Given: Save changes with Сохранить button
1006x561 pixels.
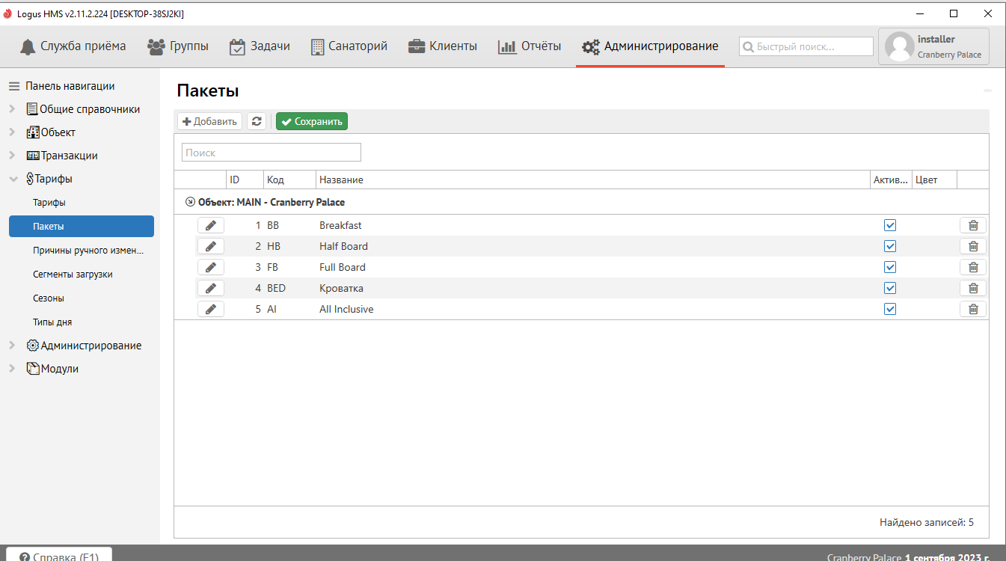Looking at the screenshot, I should click(312, 121).
